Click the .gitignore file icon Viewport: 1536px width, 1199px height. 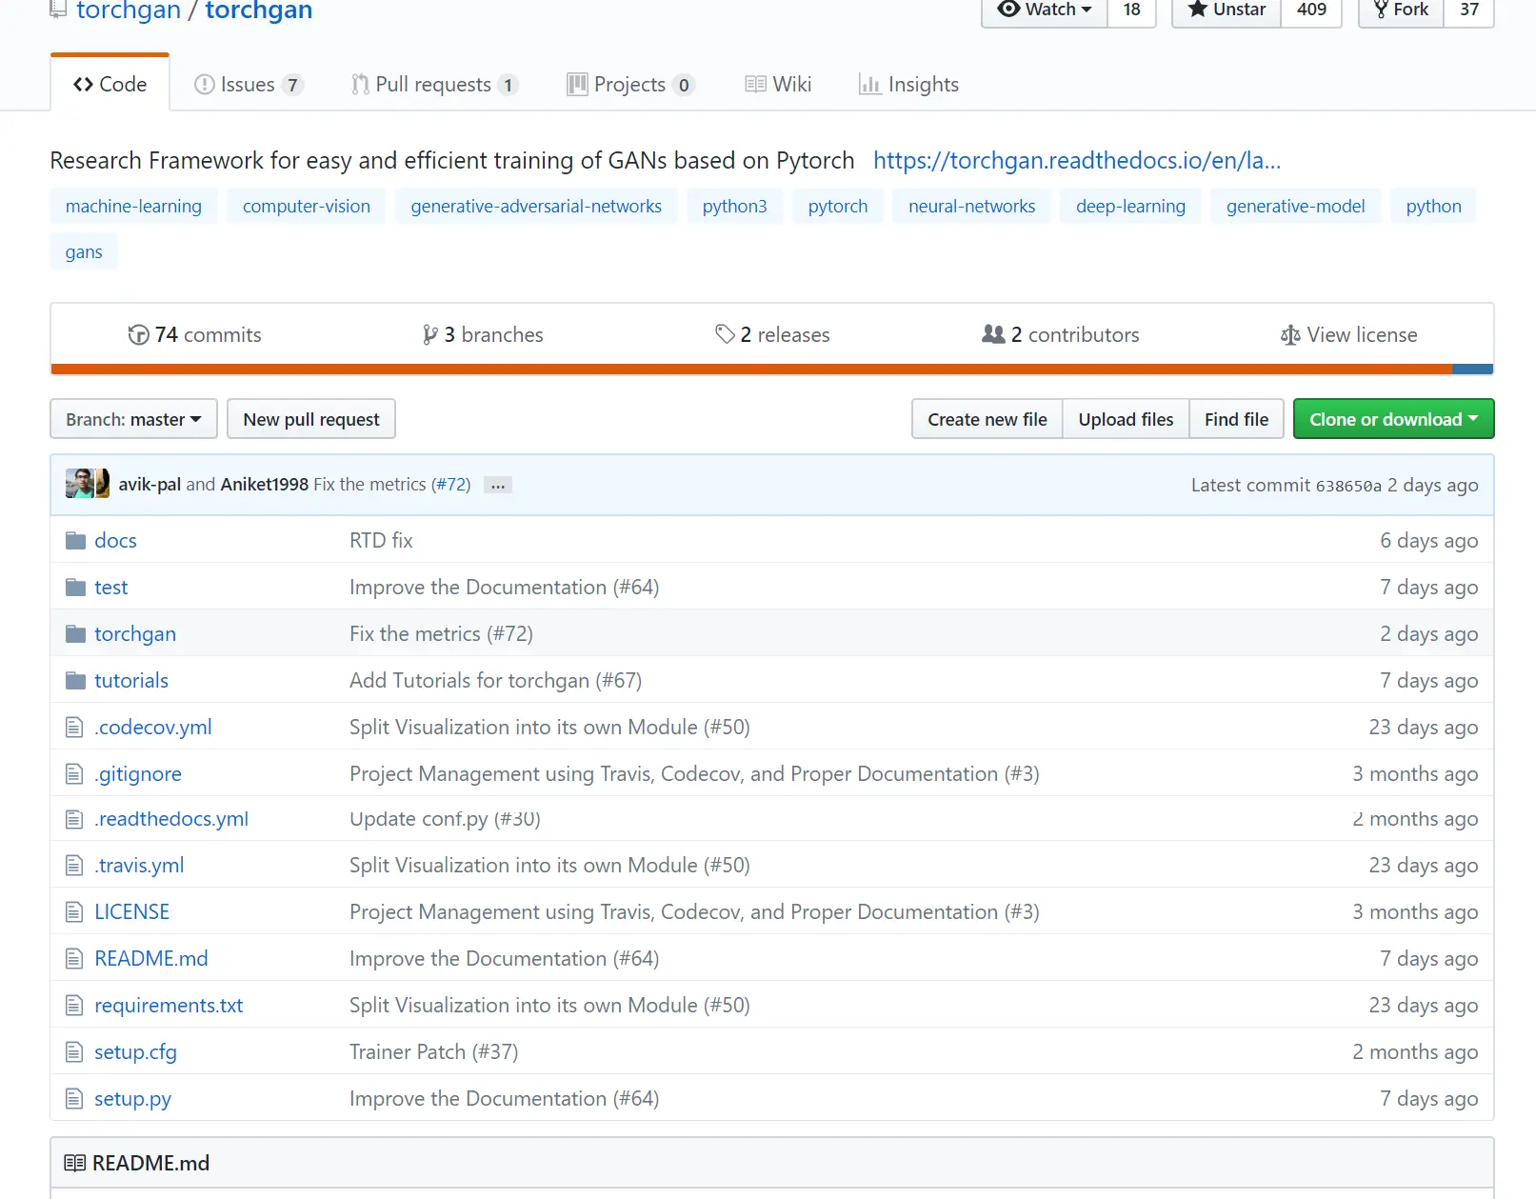tap(74, 774)
